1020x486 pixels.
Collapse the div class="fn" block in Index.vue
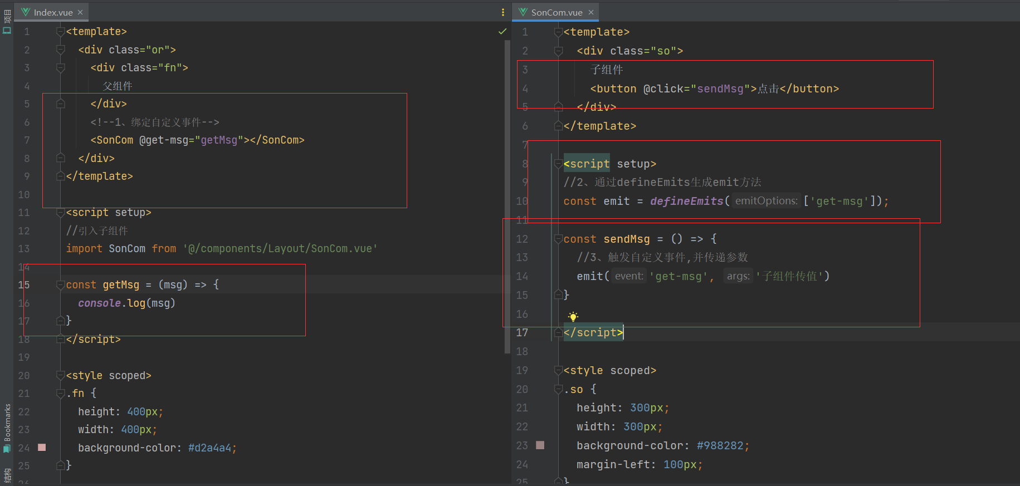pos(61,67)
